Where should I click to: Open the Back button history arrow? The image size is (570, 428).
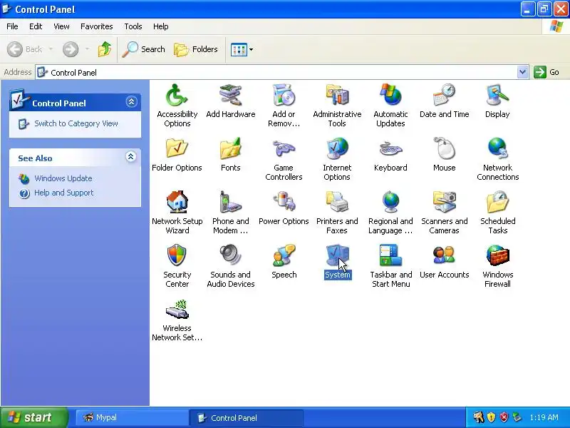(51, 49)
